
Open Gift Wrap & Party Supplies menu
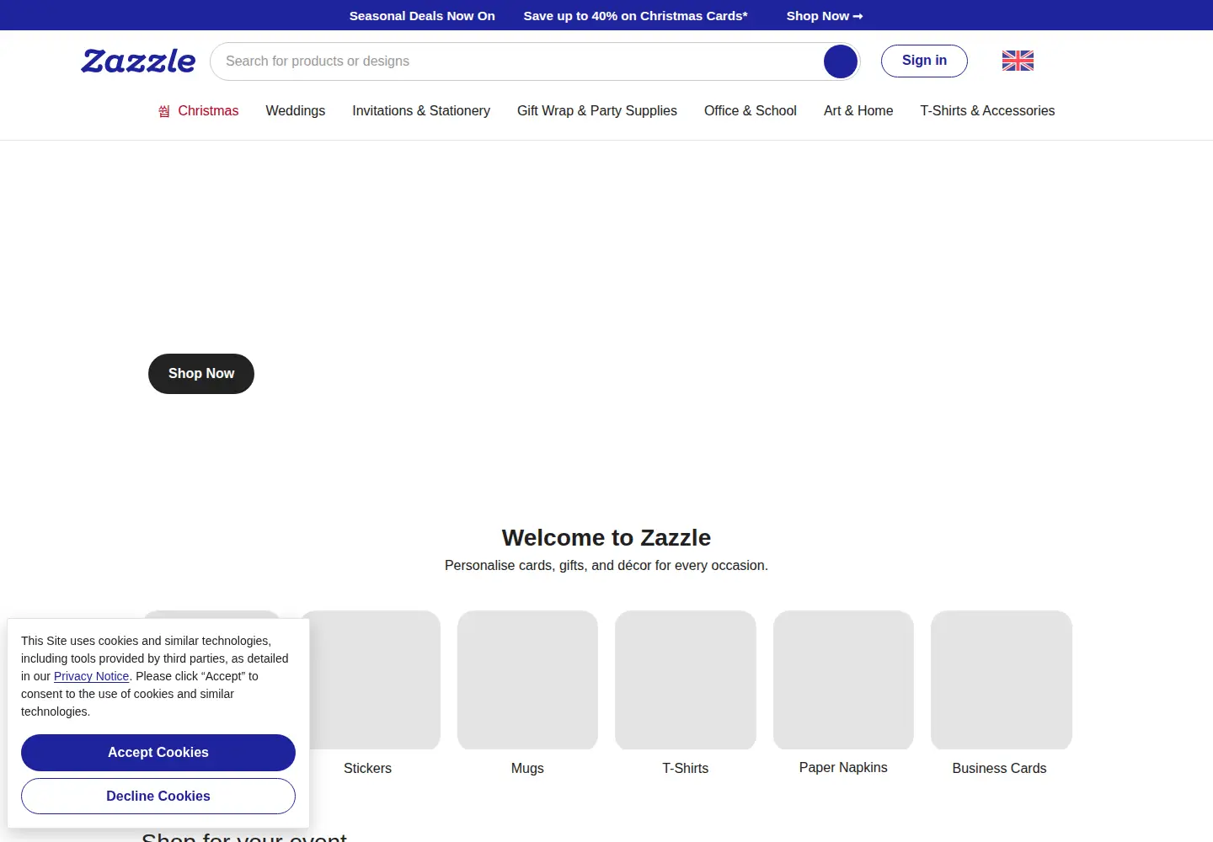pos(597,111)
